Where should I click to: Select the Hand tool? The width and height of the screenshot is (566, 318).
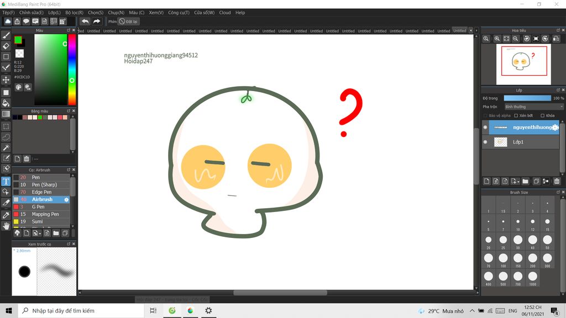point(6,226)
